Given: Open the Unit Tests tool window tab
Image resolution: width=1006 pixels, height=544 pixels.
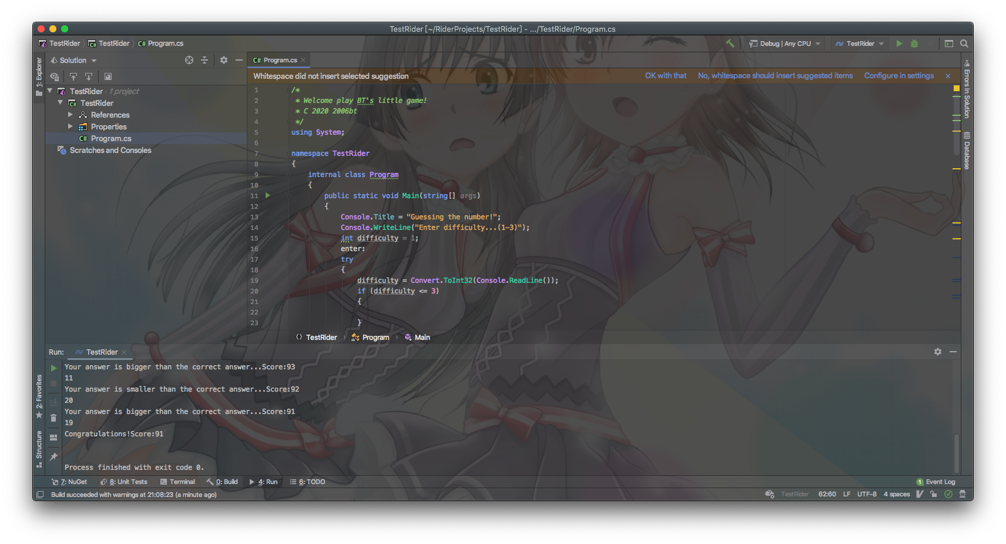Looking at the screenshot, I should point(124,482).
